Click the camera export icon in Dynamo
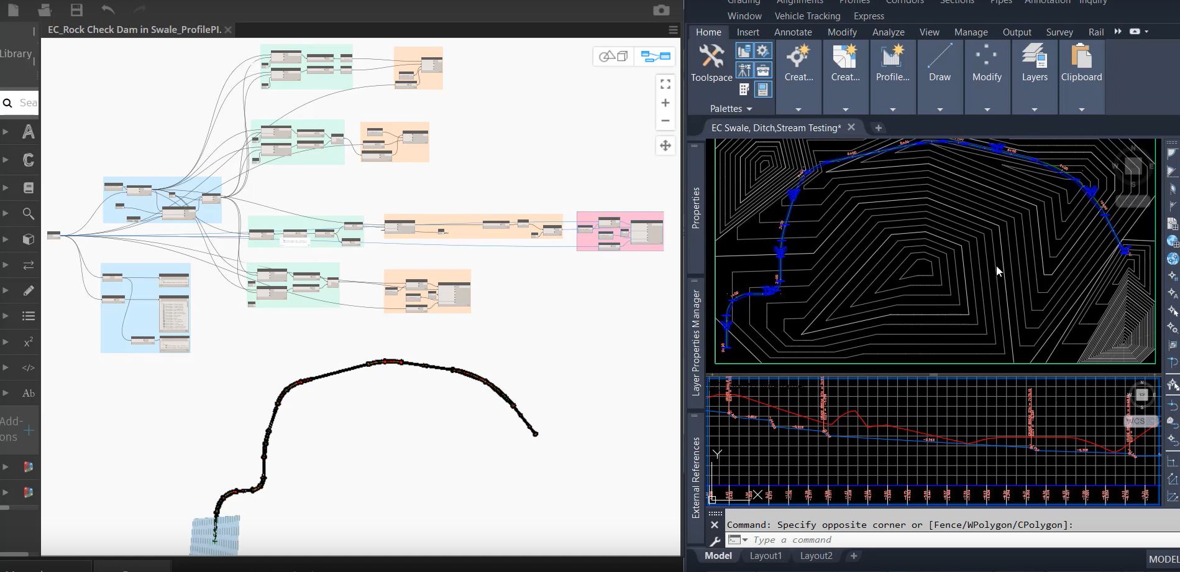The image size is (1180, 572). (661, 10)
